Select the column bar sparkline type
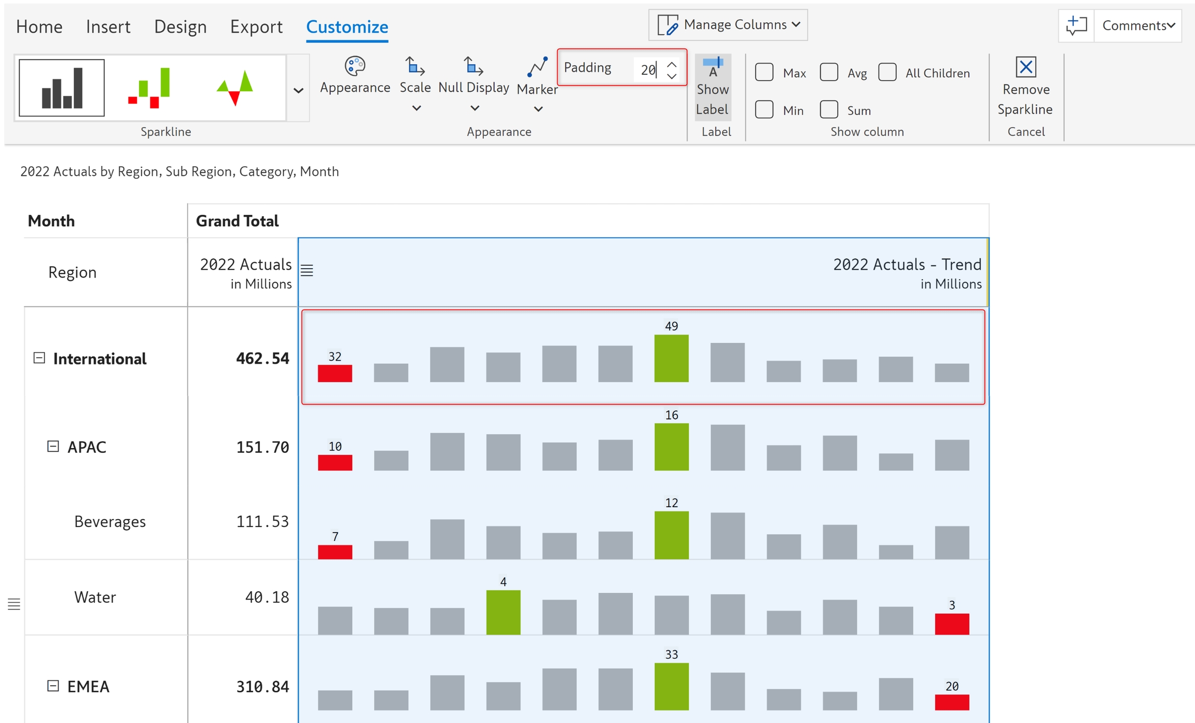Screen dimensions: 1195x723 [61, 87]
